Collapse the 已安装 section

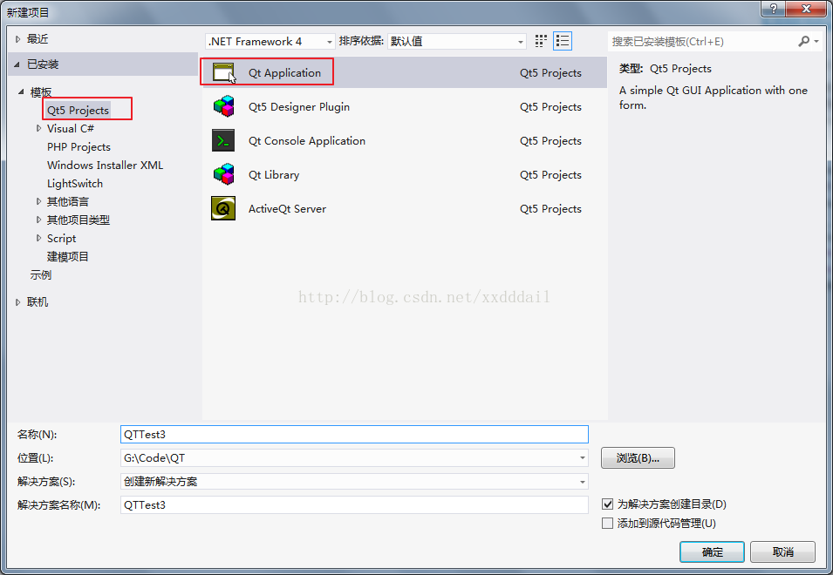click(17, 64)
